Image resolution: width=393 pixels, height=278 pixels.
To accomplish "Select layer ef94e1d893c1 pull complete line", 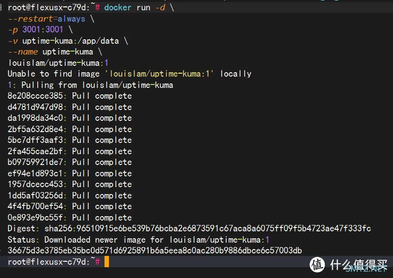I will (x=70, y=173).
